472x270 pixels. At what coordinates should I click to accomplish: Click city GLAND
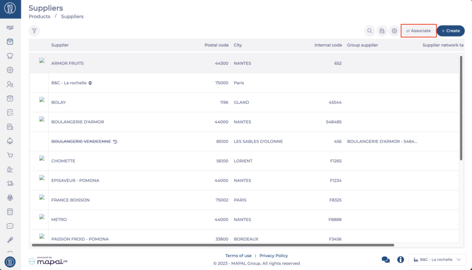pos(242,102)
